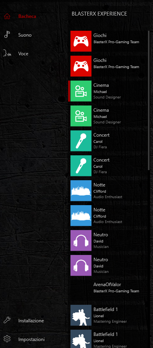Click the highlighted Cinema camera tile with red marker

pyautogui.click(x=81, y=91)
